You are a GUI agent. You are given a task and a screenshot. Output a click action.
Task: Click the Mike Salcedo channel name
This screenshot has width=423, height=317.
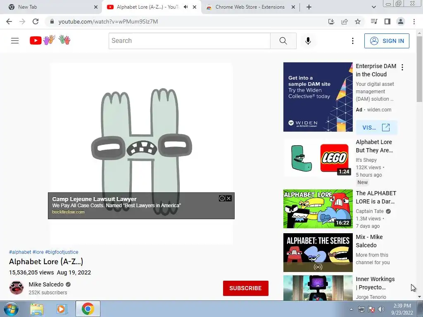(x=46, y=284)
